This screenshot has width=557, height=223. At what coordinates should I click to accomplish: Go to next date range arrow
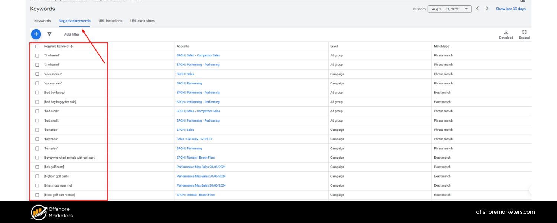tap(487, 9)
